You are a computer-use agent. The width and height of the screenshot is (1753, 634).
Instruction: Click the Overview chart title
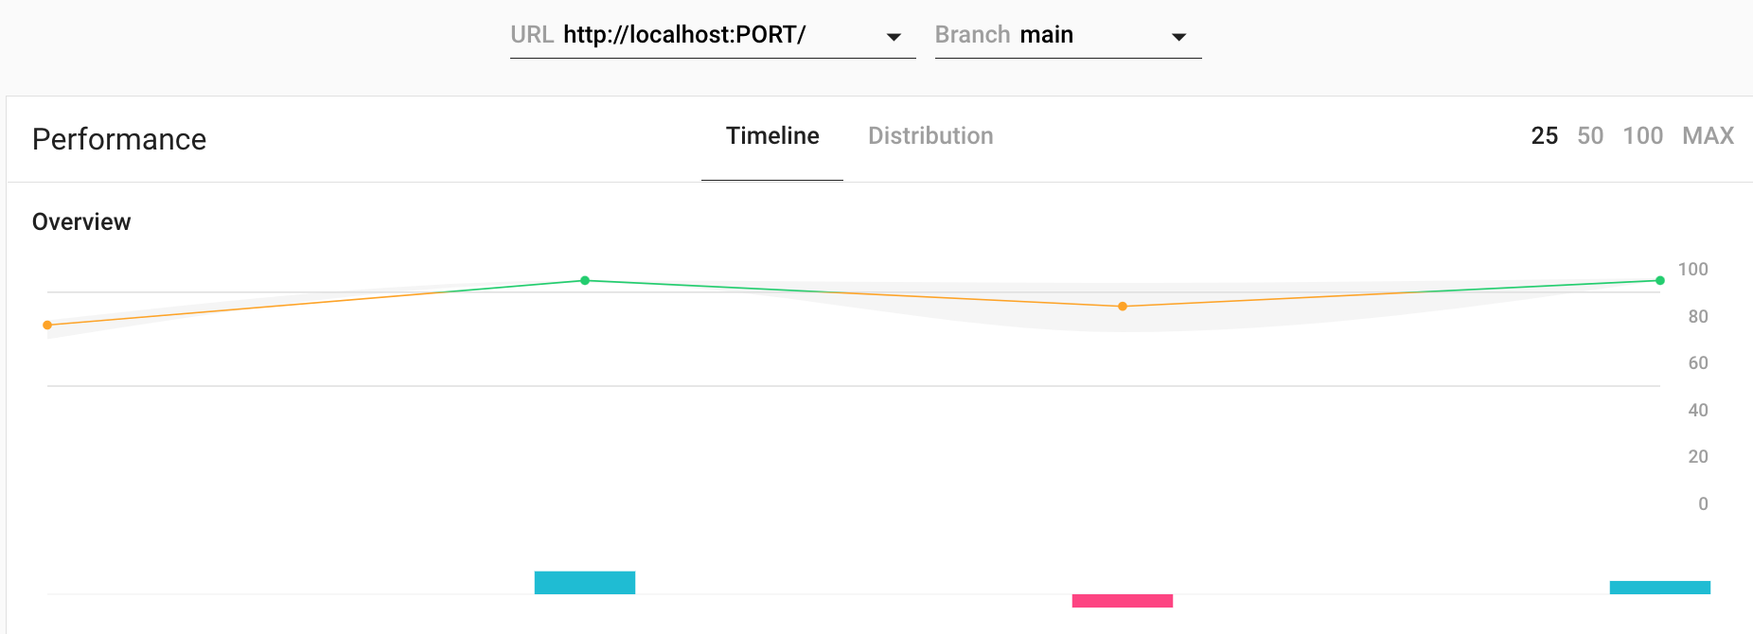click(x=81, y=222)
